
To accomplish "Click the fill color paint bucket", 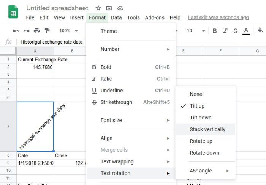I will point(260,31).
